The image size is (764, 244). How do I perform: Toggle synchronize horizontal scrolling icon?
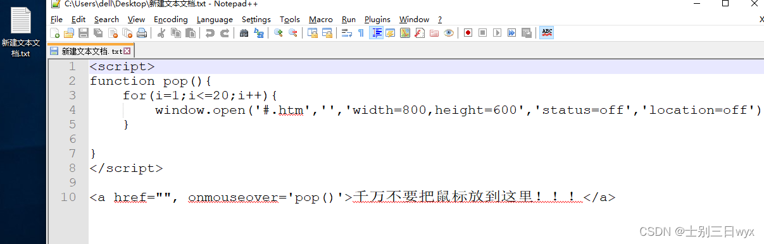coord(327,33)
